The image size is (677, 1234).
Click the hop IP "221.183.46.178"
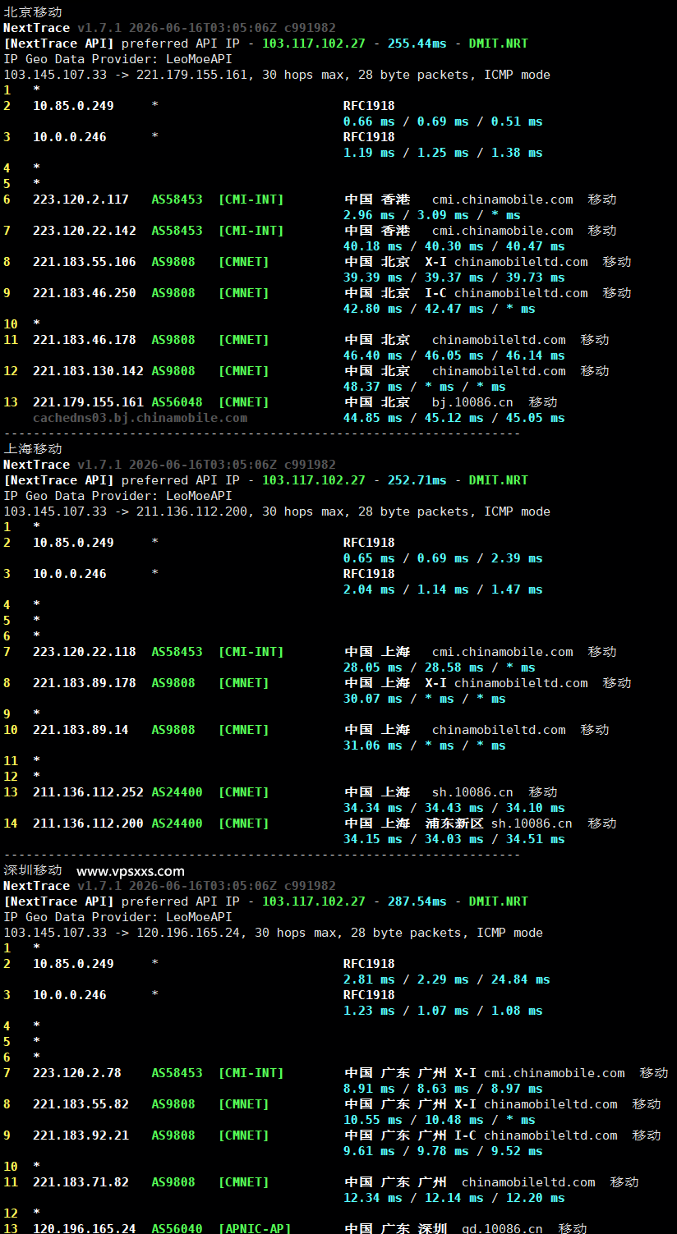85,340
